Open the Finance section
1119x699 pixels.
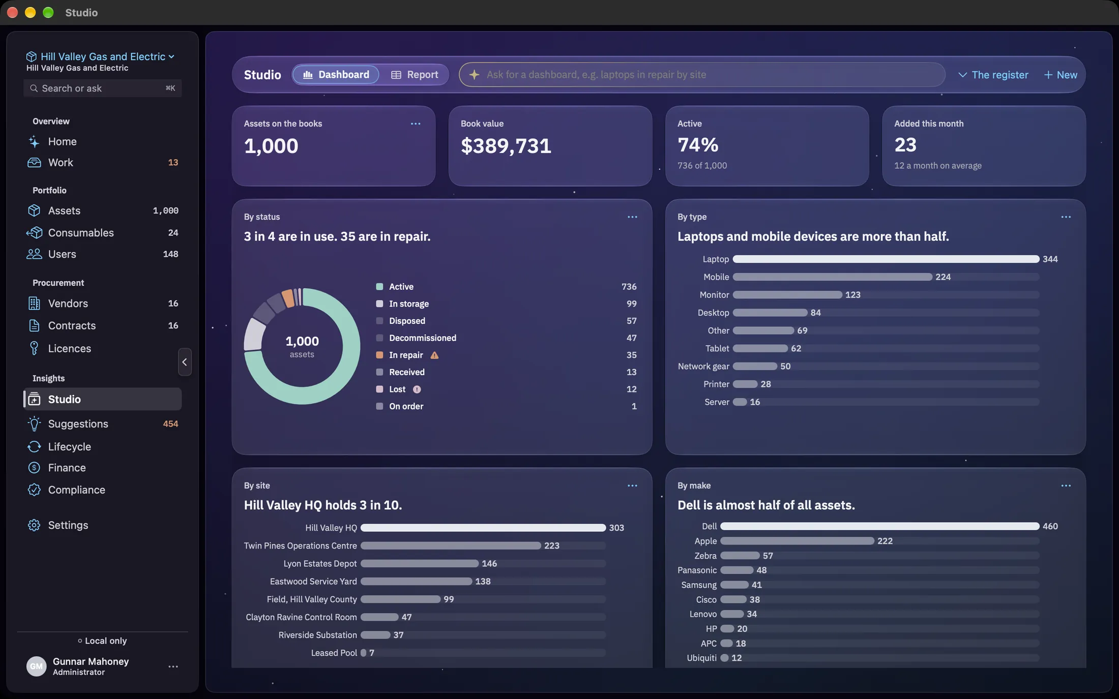(x=103, y=468)
